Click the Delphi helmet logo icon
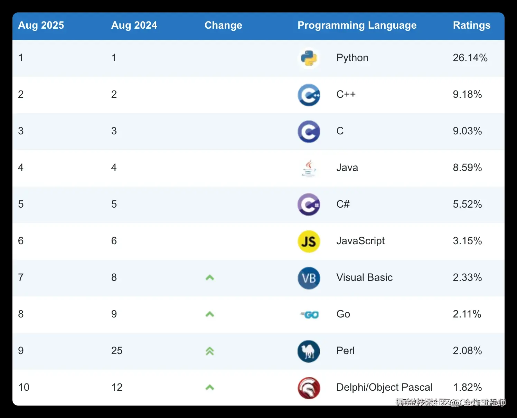Image resolution: width=517 pixels, height=418 pixels. coord(309,388)
